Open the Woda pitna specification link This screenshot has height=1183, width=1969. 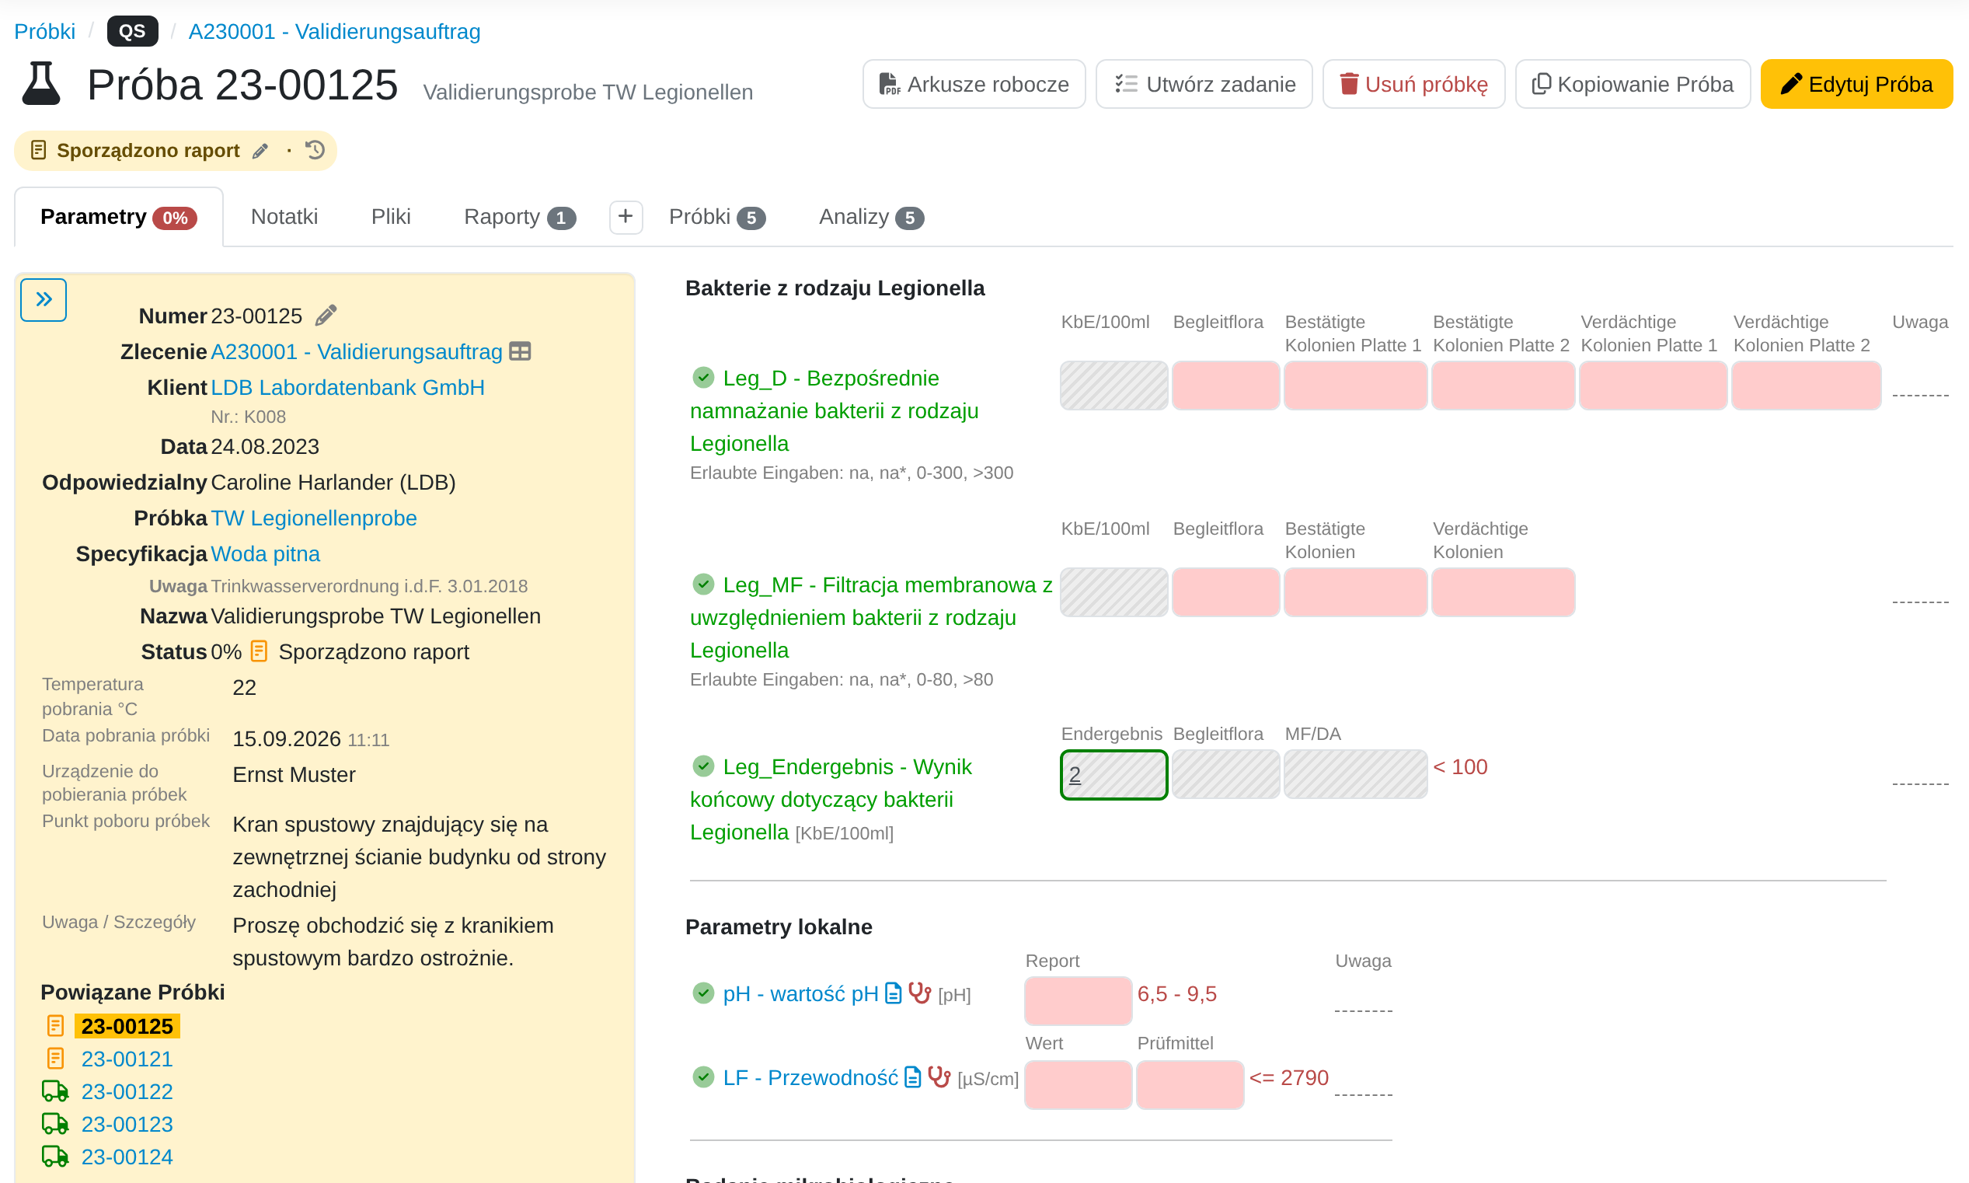[x=265, y=554]
